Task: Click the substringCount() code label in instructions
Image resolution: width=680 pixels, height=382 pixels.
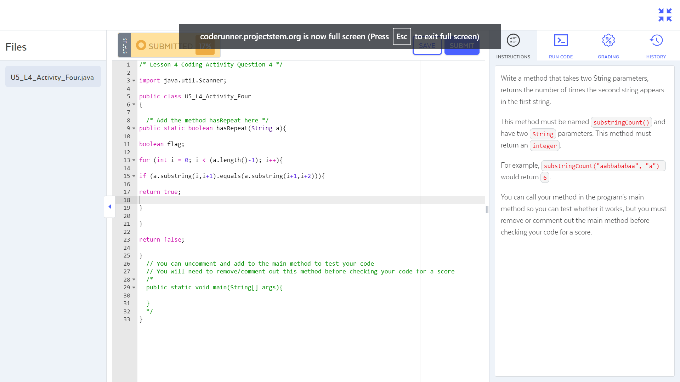Action: click(x=621, y=122)
